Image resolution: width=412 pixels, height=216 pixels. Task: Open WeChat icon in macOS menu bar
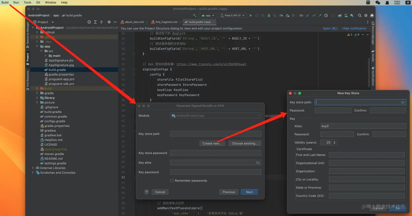tap(377, 2)
